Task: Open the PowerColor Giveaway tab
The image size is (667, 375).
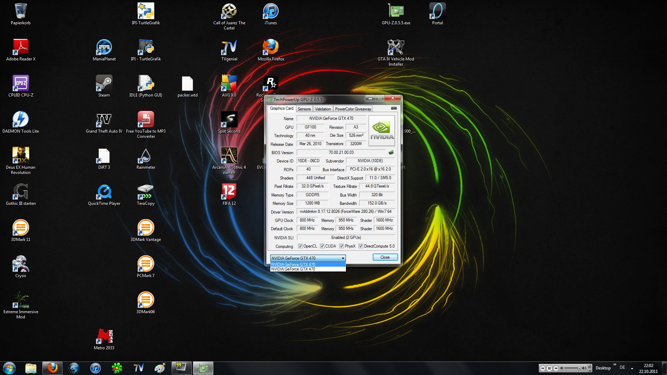Action: coord(353,109)
